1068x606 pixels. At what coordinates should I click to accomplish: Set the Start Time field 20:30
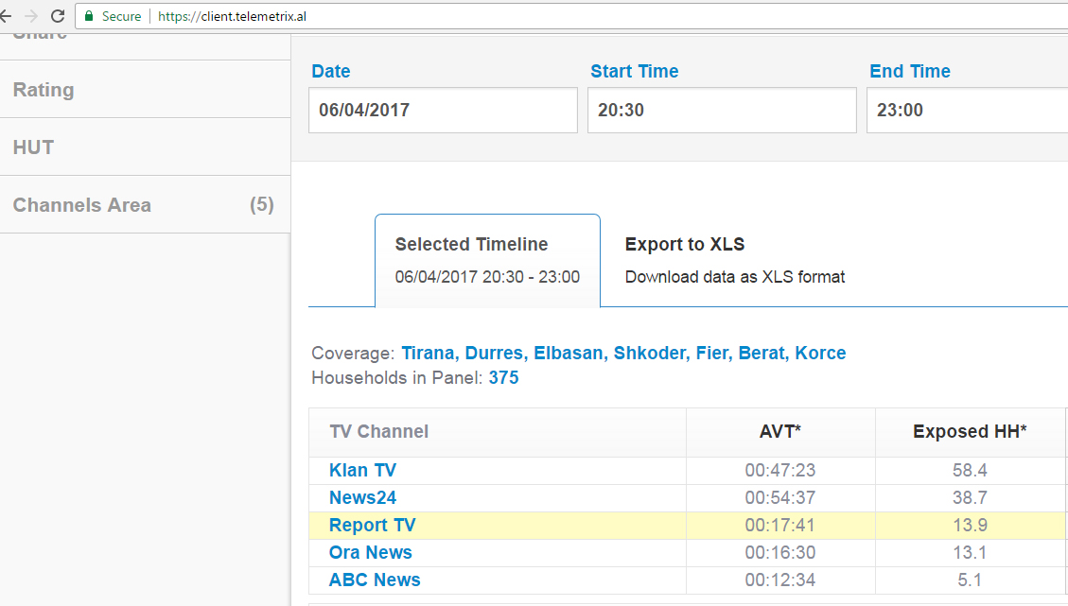point(722,110)
